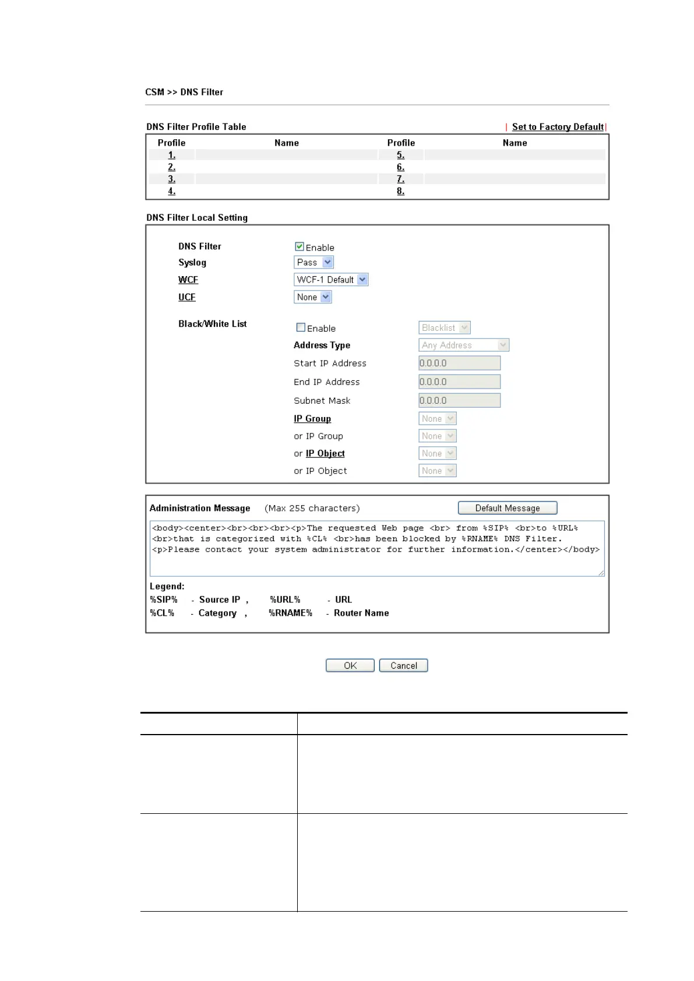This screenshot has width=694, height=981.
Task: Open DNS filter profile 5
Action: click(x=401, y=155)
